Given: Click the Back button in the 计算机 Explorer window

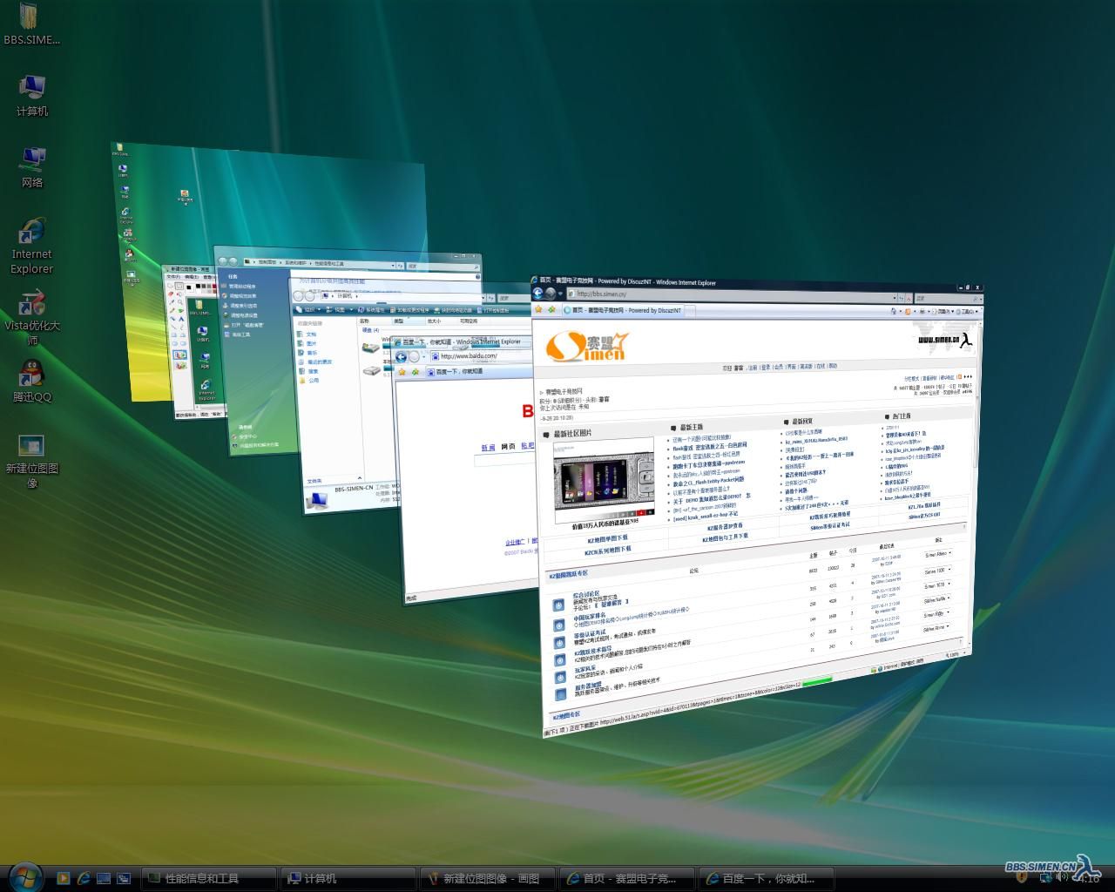Looking at the screenshot, I should pos(298,296).
